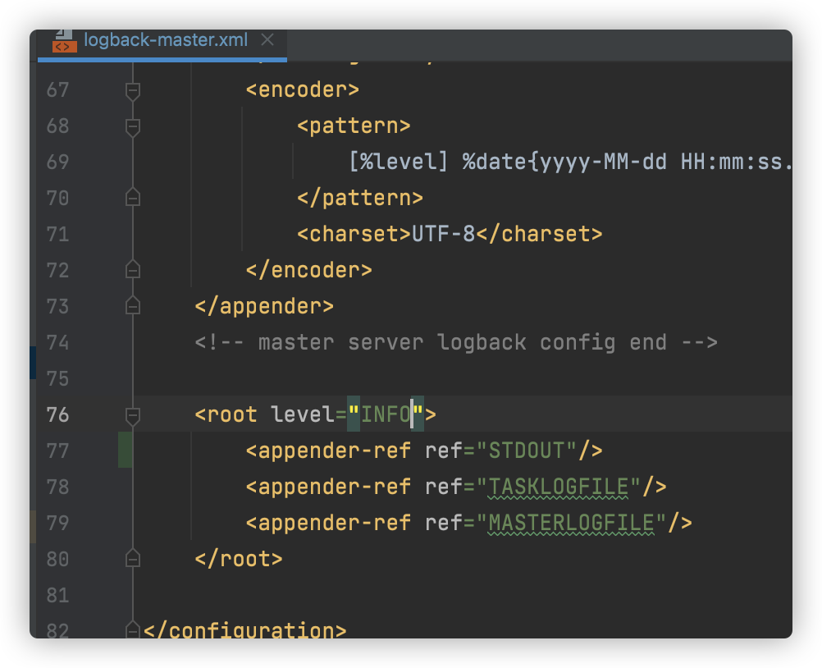Collapse the root element fold at line 76
Screen dimensions: 822x668
[132, 415]
